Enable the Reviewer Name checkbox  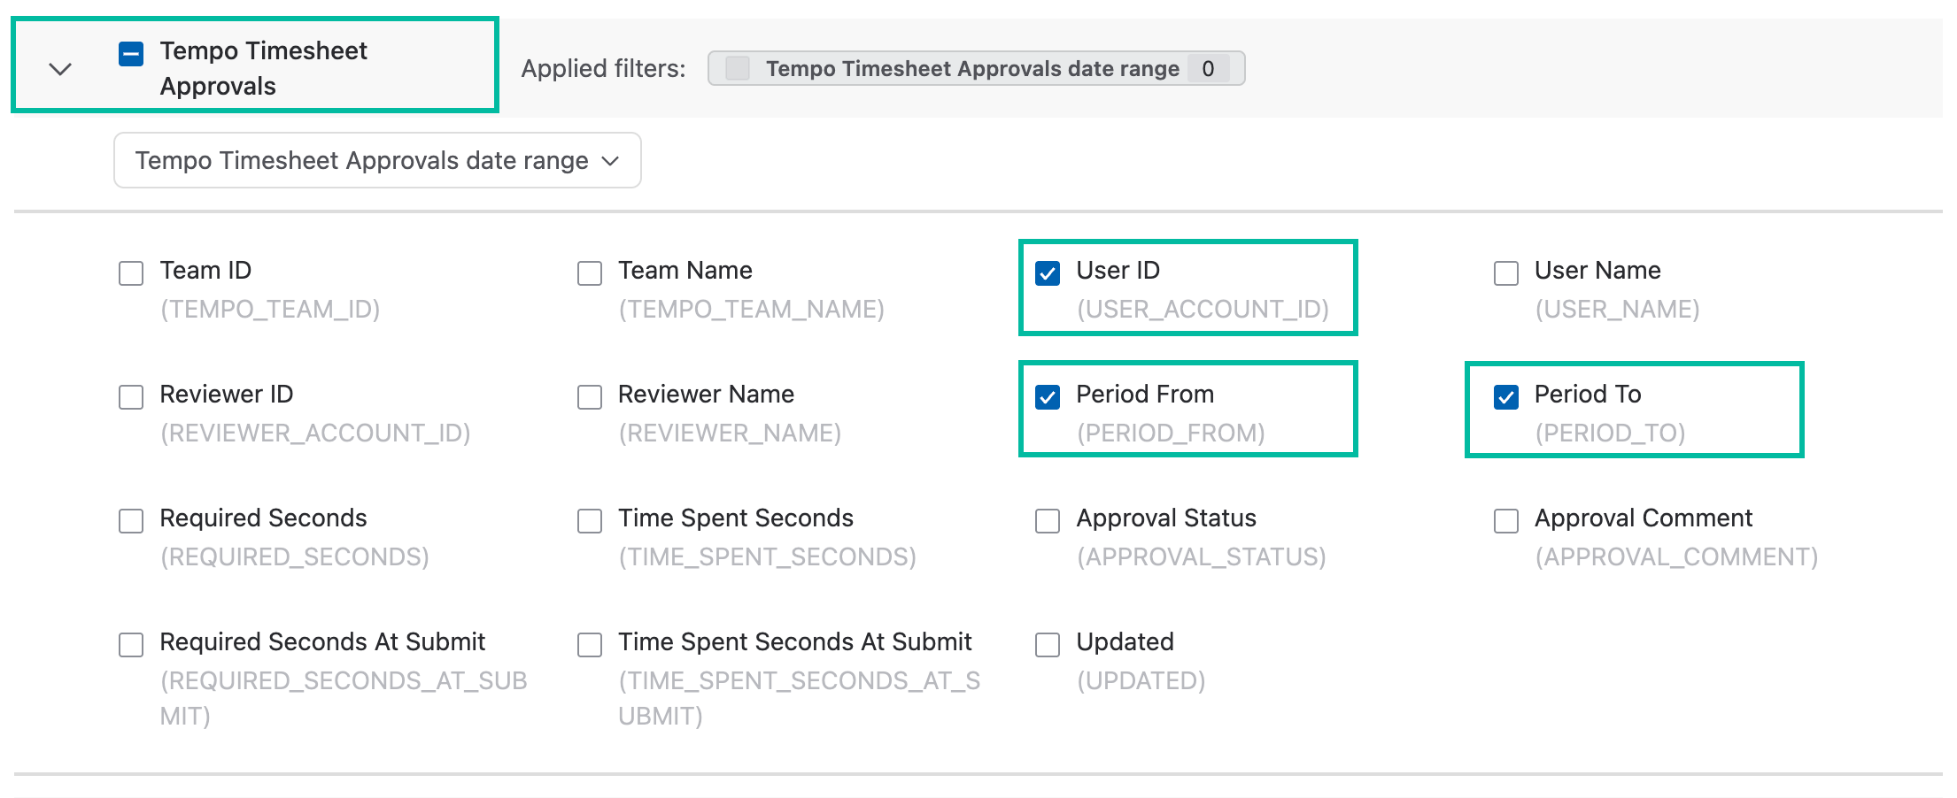(590, 397)
